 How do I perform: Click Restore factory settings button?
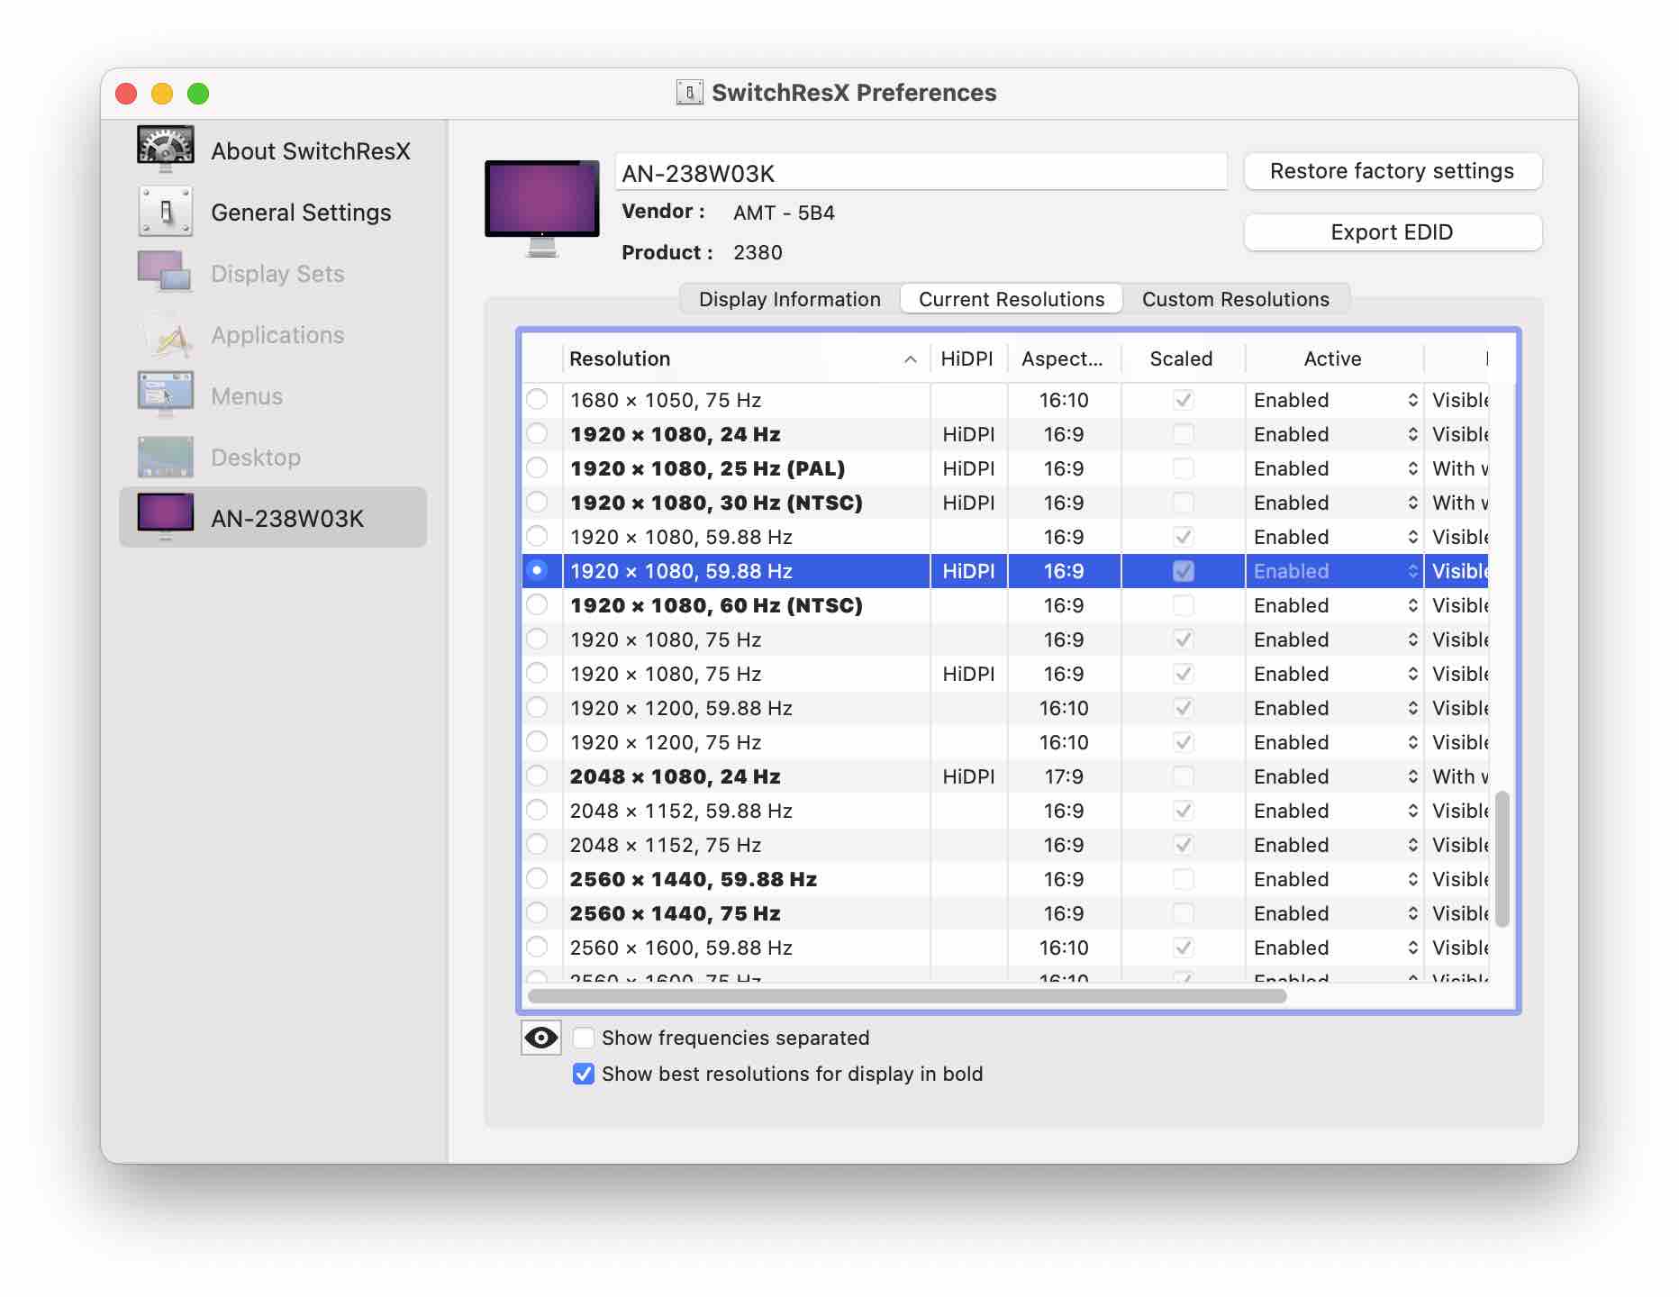(x=1393, y=171)
